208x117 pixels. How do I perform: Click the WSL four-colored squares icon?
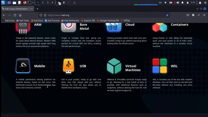click(x=160, y=66)
